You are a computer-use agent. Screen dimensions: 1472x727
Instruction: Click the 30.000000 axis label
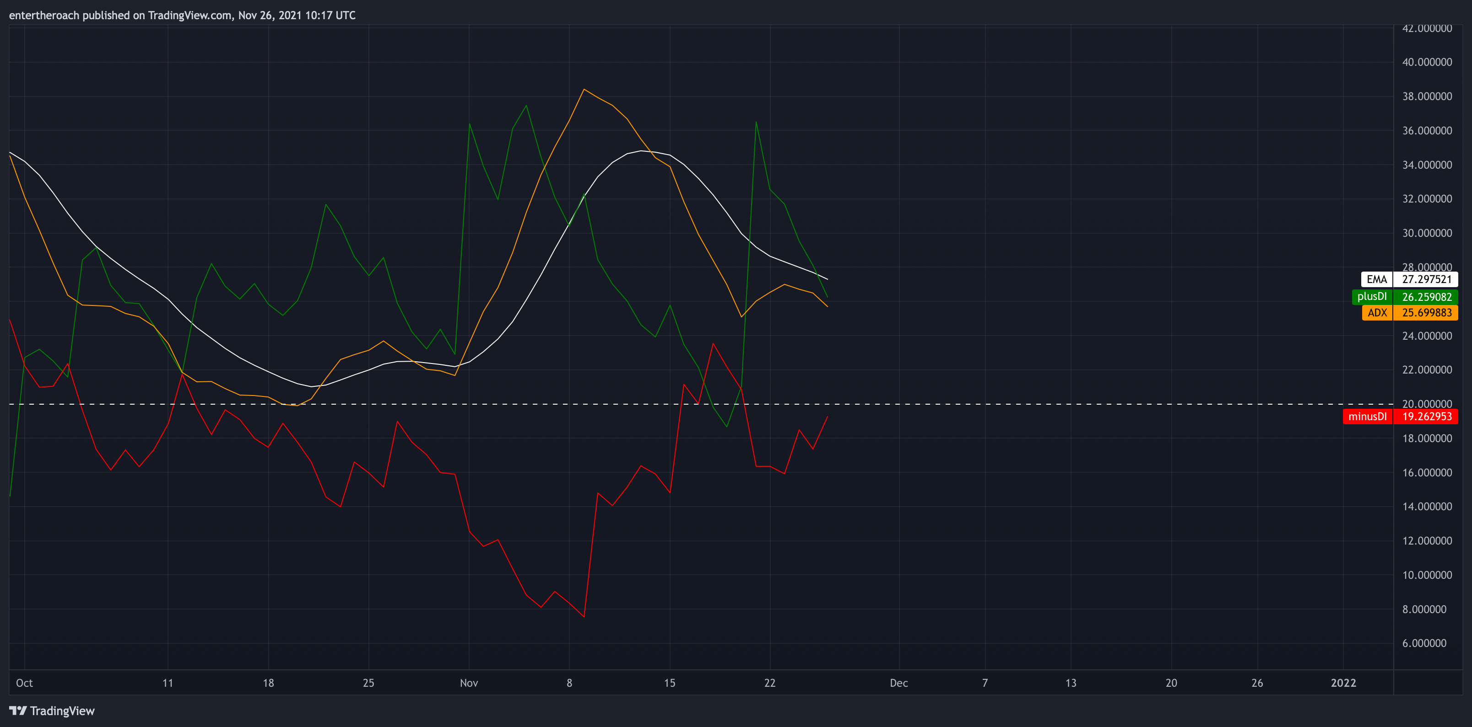1427,233
